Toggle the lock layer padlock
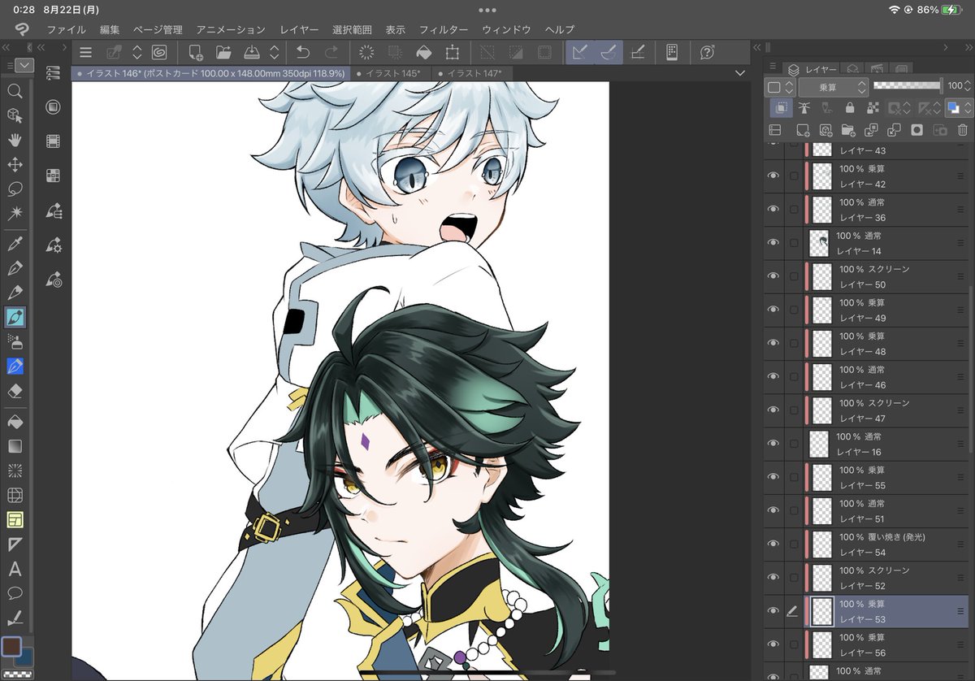Screen dimensions: 975x681 850,107
